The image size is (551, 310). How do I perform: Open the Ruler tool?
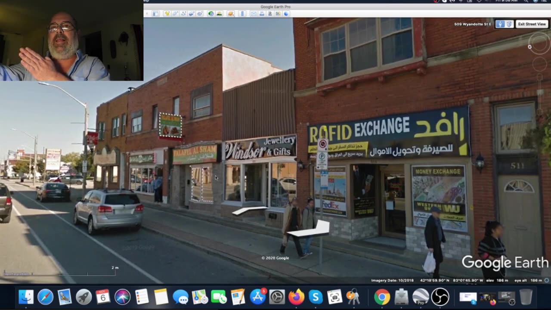pos(242,14)
